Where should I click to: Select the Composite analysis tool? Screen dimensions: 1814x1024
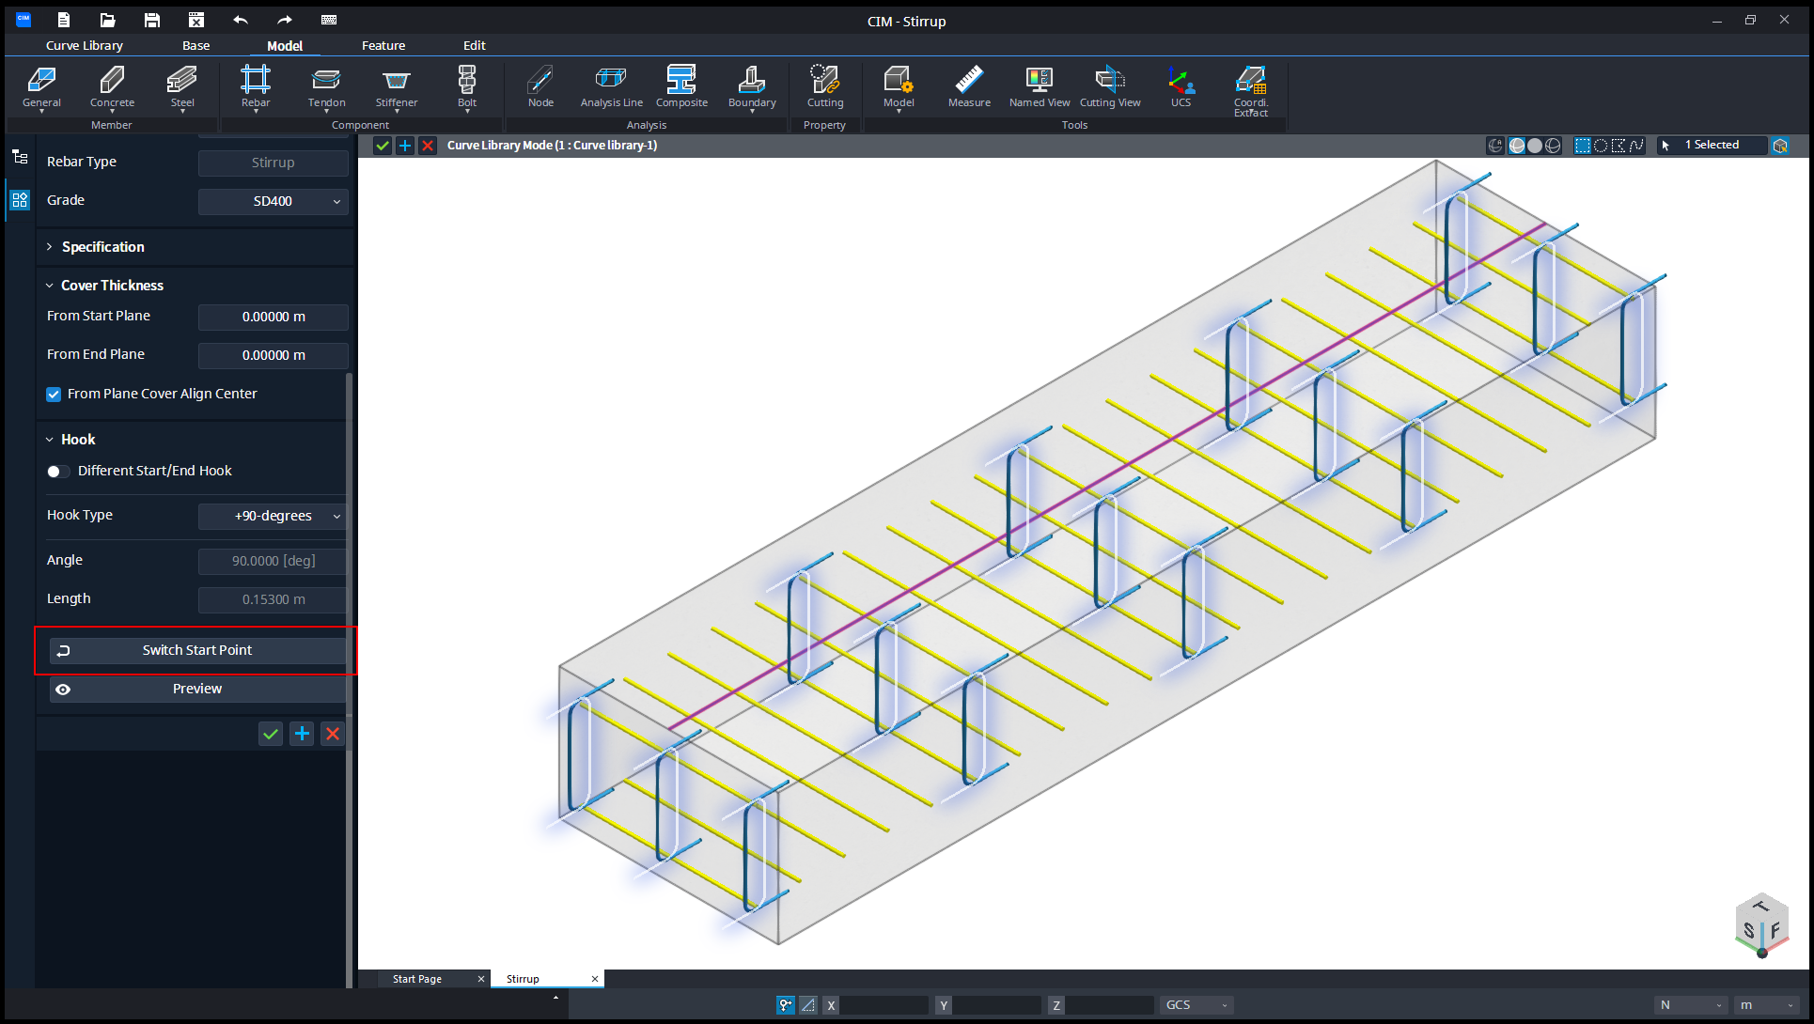681,87
